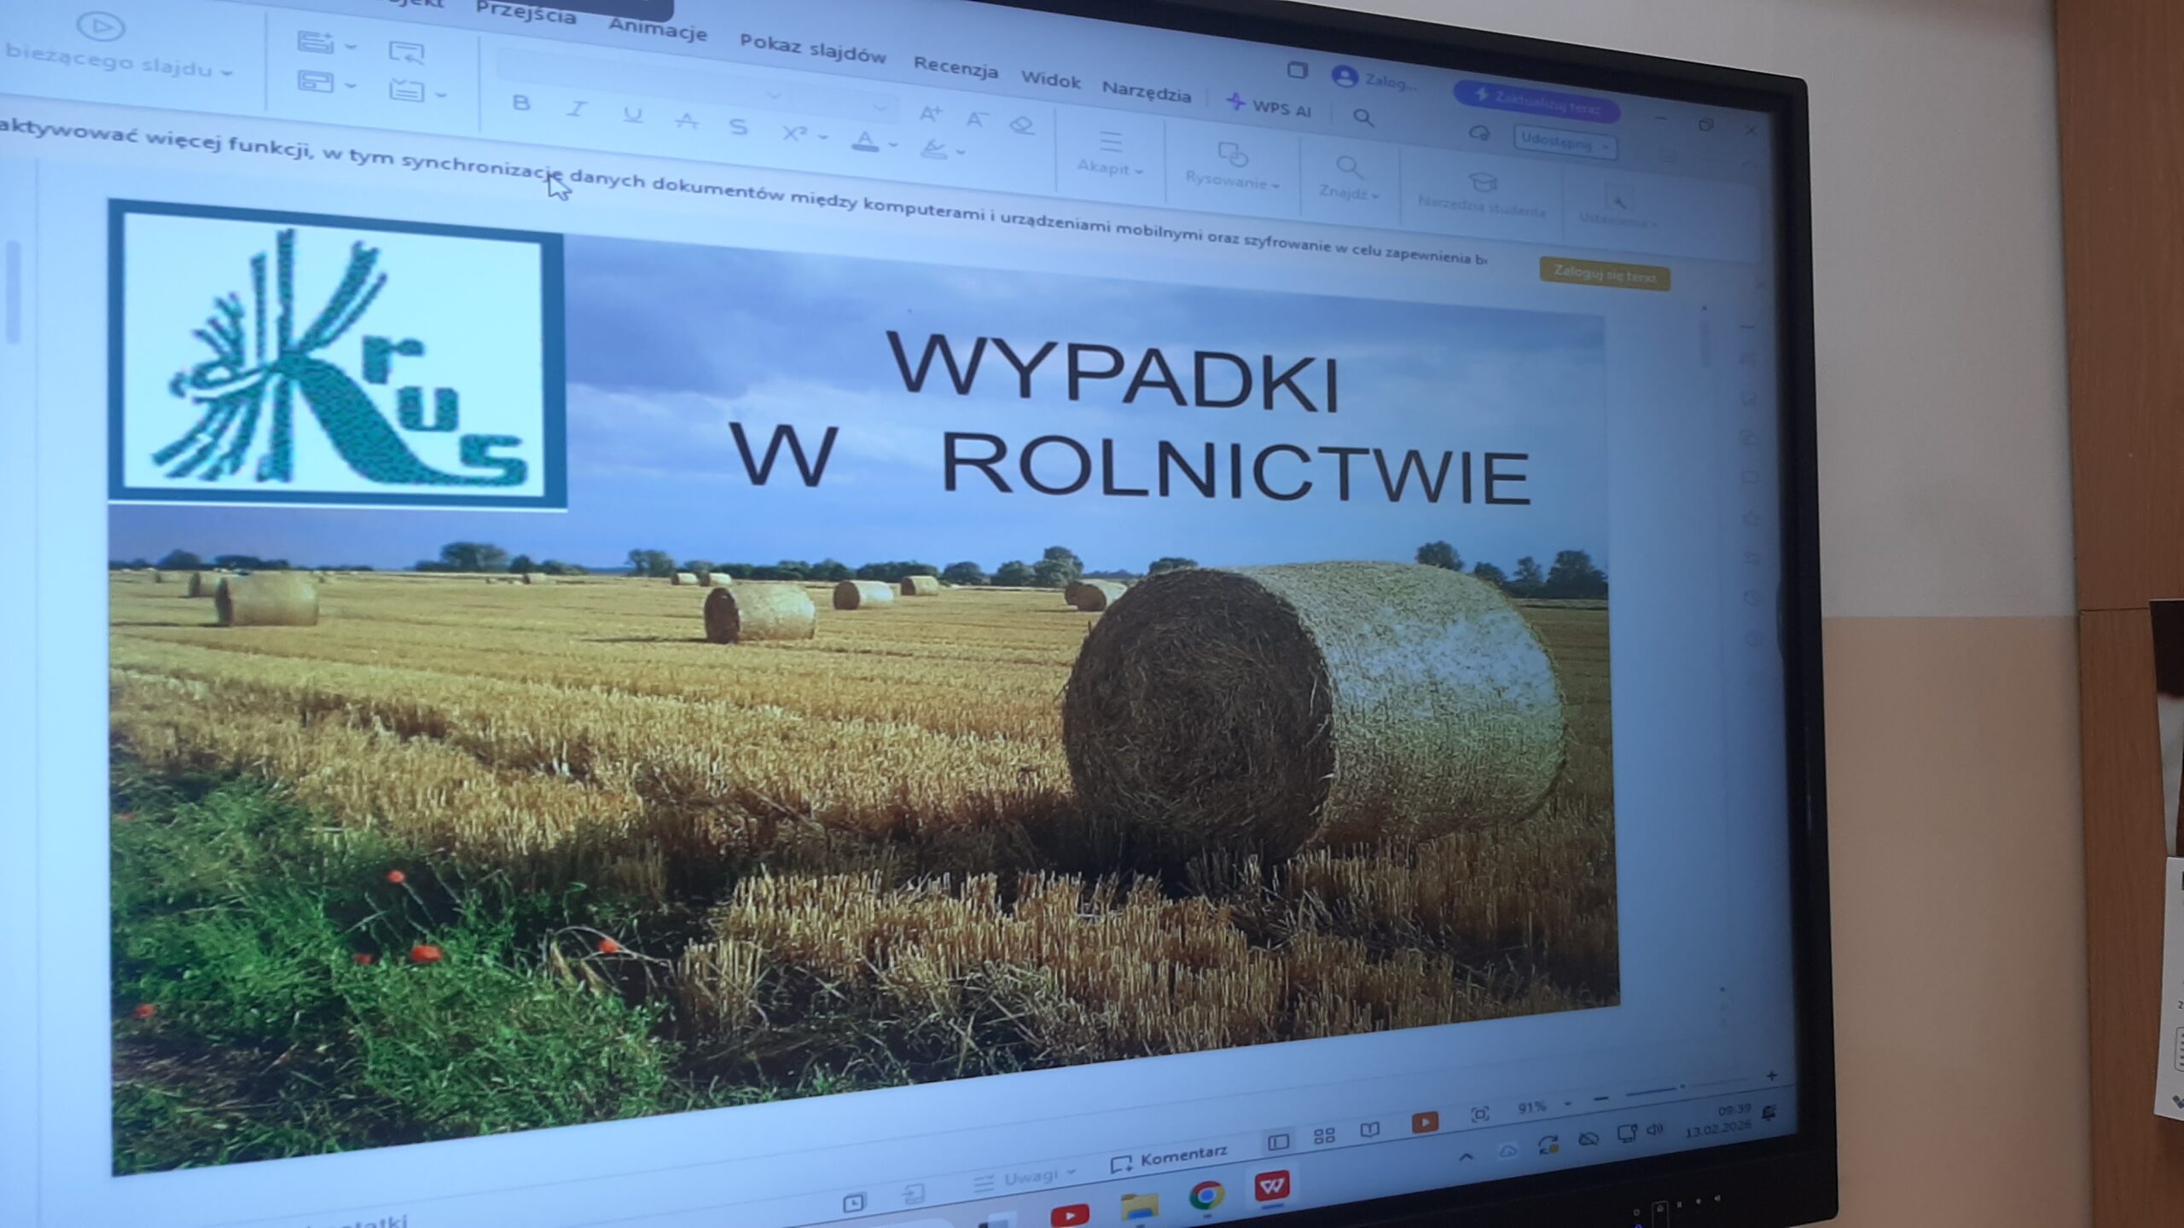Switch to slide sorter view in status bar
The image size is (2184, 1228).
pos(1326,1135)
